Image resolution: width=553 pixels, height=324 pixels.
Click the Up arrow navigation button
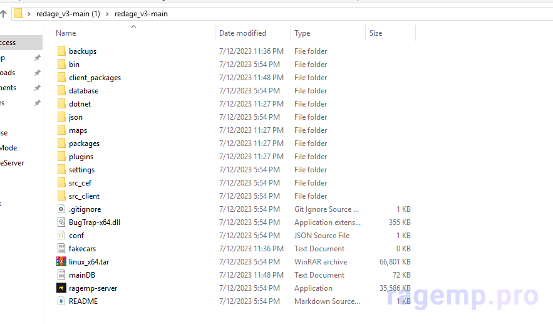coord(3,14)
